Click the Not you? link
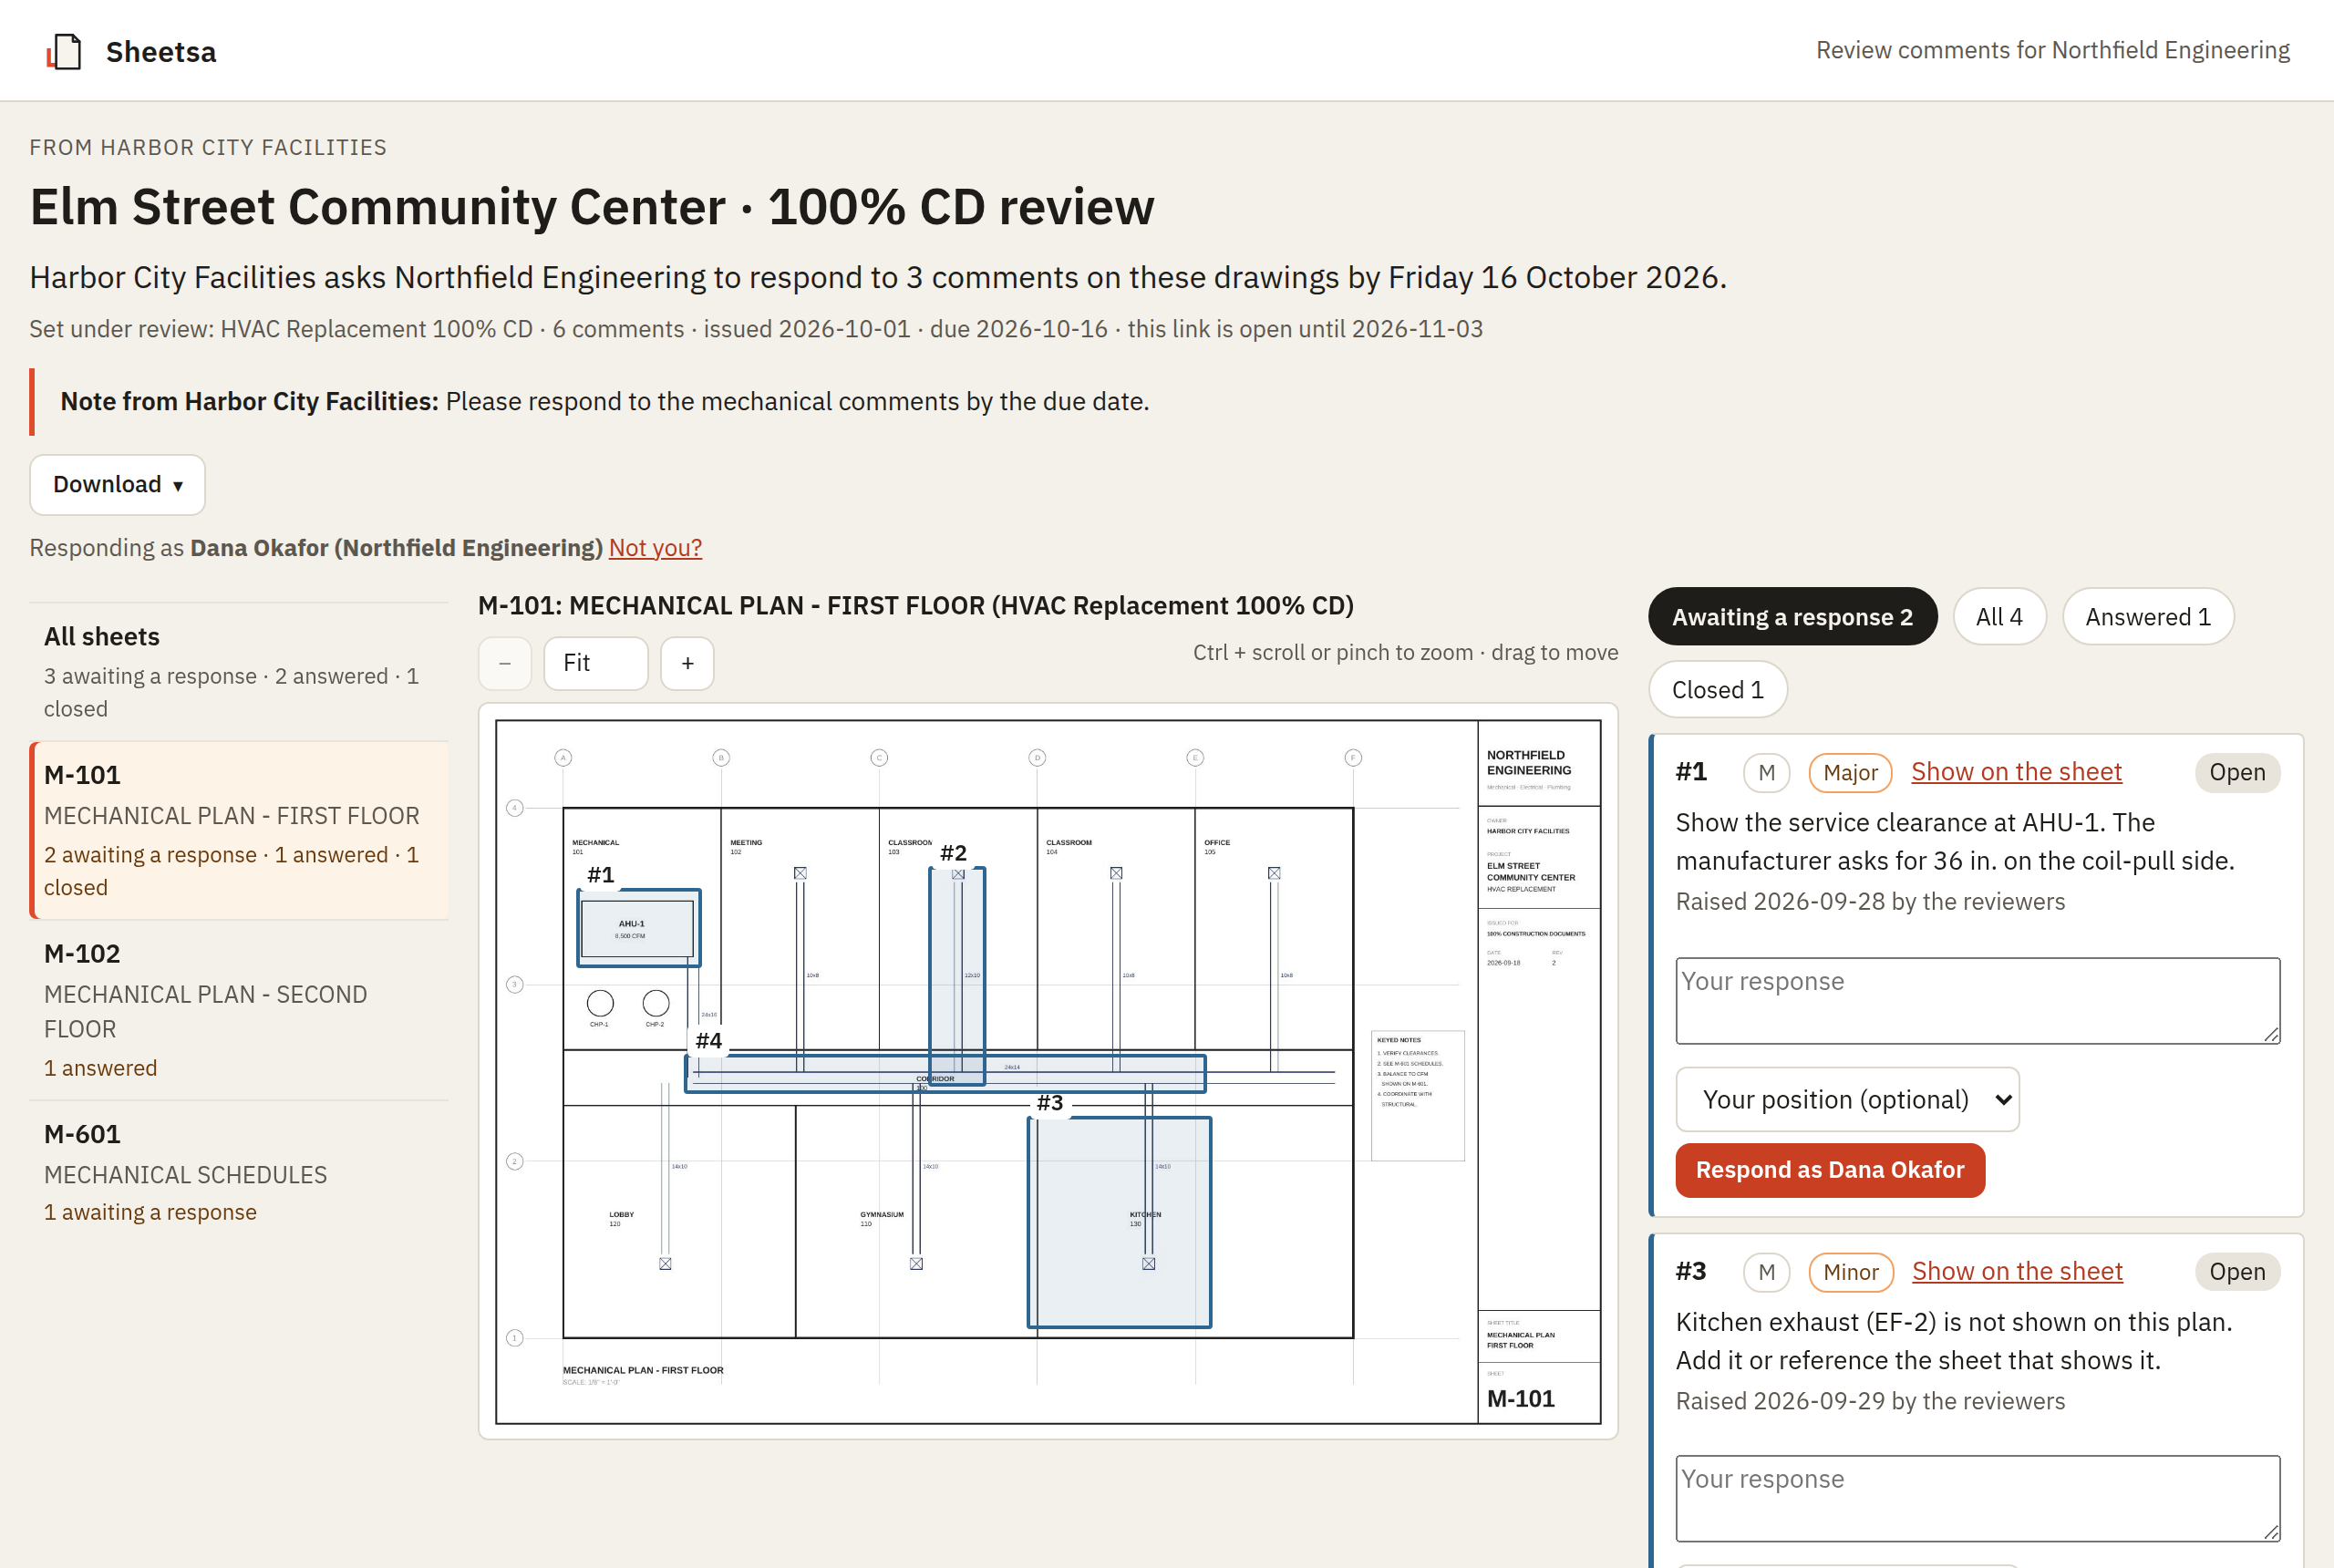2334x1568 pixels. 655,548
